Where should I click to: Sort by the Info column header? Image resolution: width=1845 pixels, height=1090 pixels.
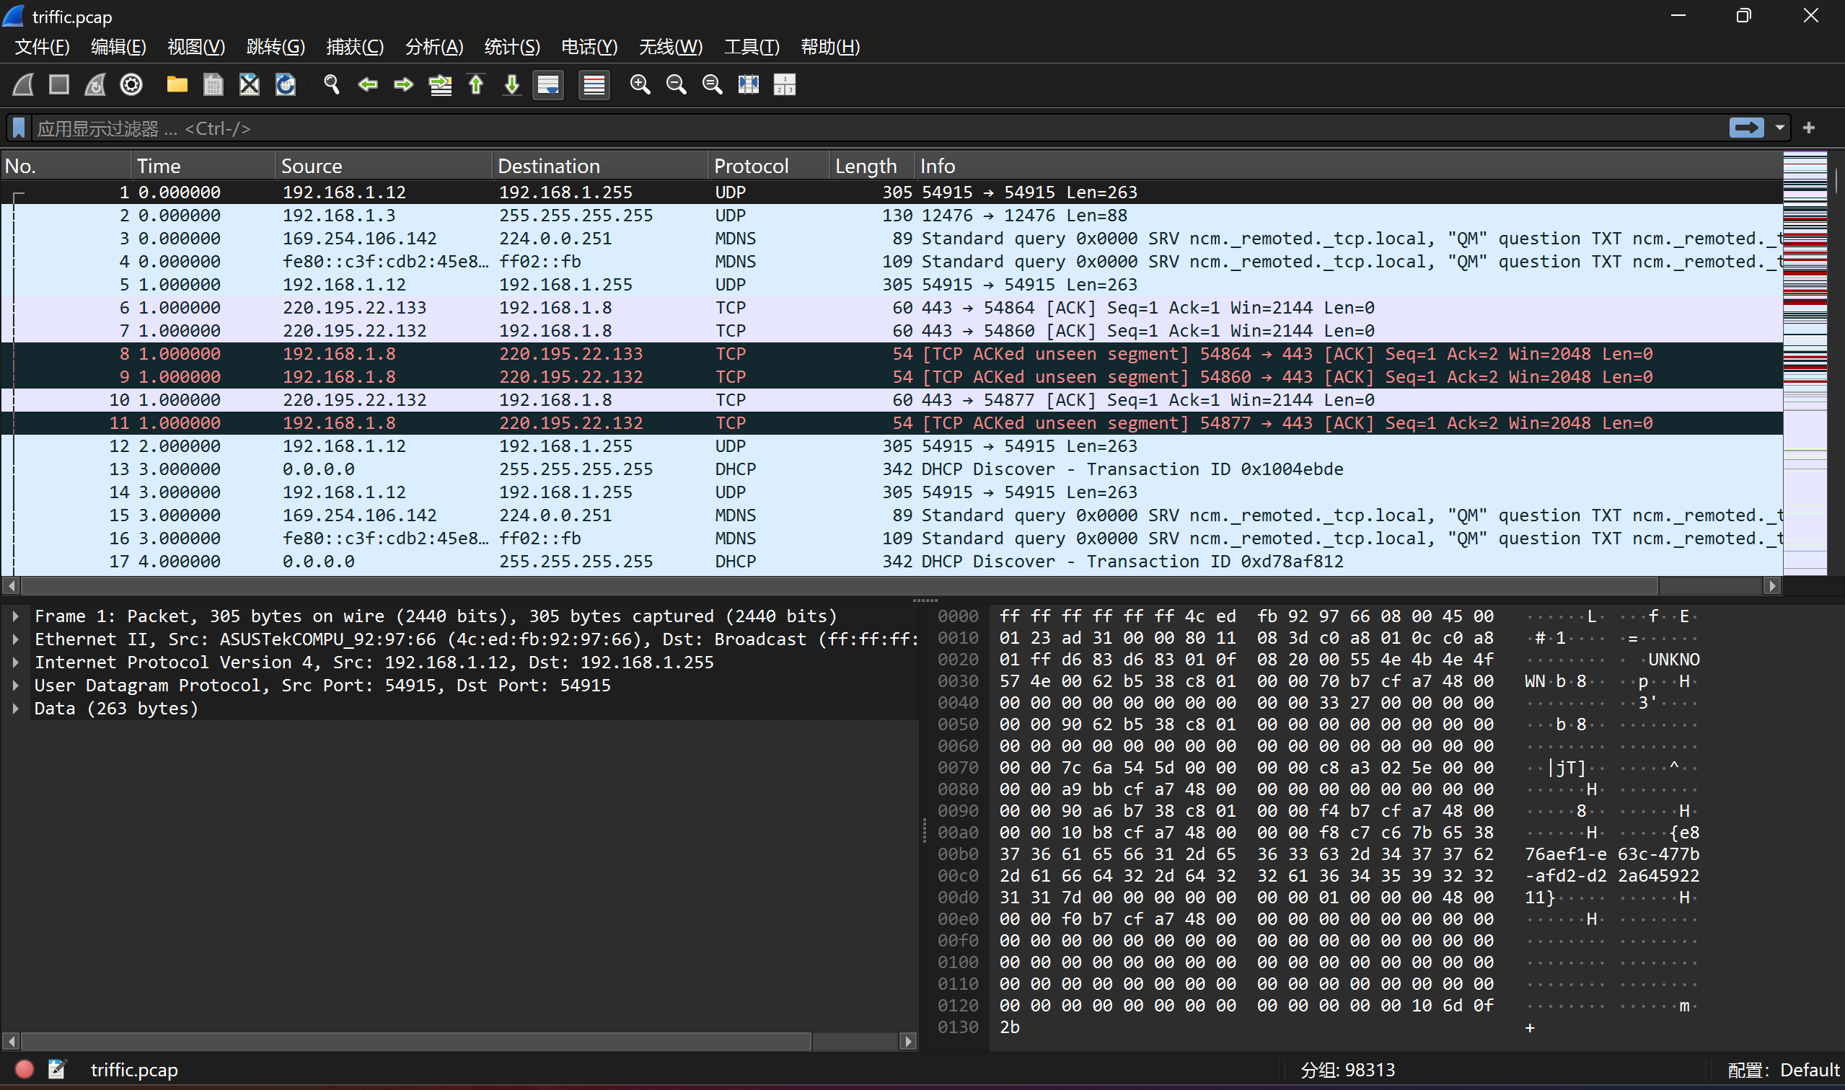pos(1348,166)
